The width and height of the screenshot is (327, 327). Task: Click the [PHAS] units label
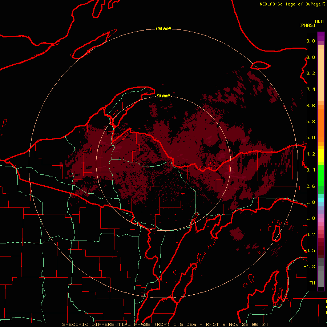(307, 25)
